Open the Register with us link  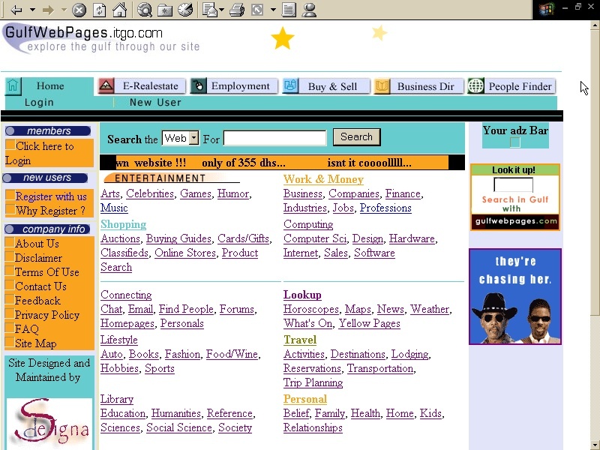click(x=51, y=196)
